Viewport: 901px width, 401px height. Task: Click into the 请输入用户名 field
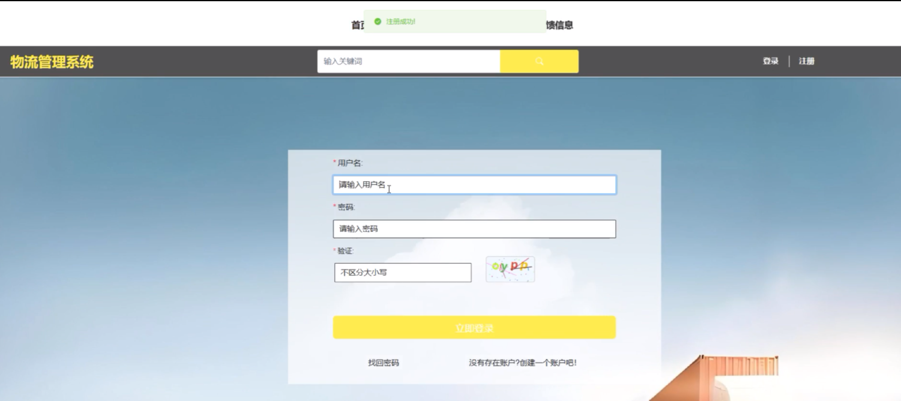pyautogui.click(x=474, y=185)
